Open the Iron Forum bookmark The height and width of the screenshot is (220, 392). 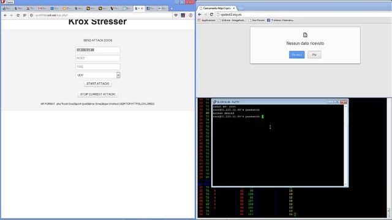coord(257,20)
